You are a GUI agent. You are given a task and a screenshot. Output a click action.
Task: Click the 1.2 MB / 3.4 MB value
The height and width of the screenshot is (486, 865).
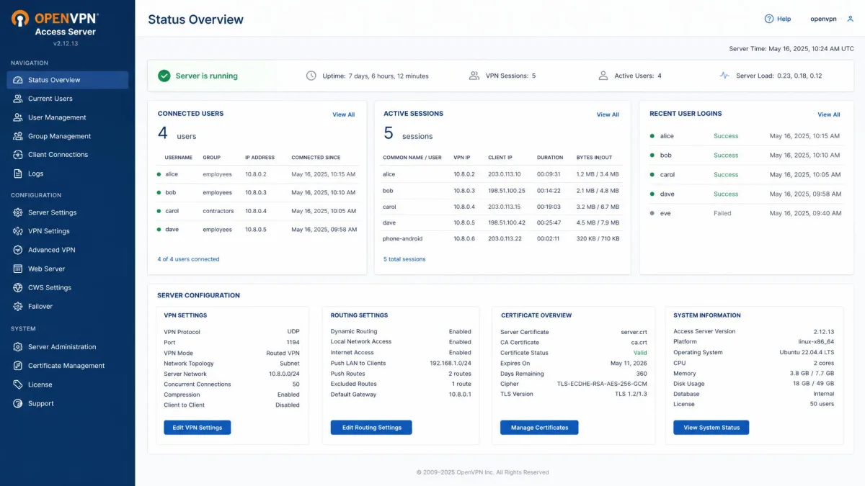[x=598, y=174]
